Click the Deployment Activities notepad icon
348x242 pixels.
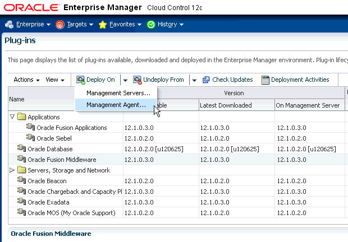pyautogui.click(x=265, y=80)
